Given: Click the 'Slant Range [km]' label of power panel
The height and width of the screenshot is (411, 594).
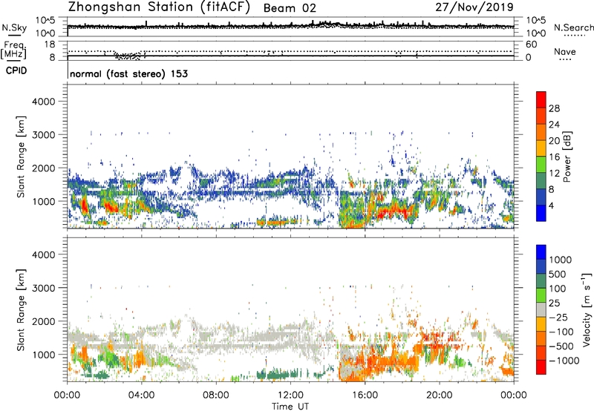Looking at the screenshot, I should [x=21, y=157].
